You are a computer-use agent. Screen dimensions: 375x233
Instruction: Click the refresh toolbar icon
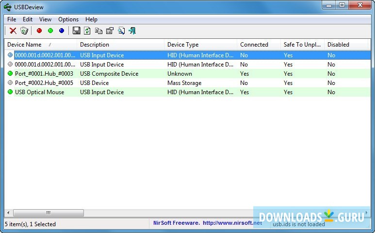[87, 31]
